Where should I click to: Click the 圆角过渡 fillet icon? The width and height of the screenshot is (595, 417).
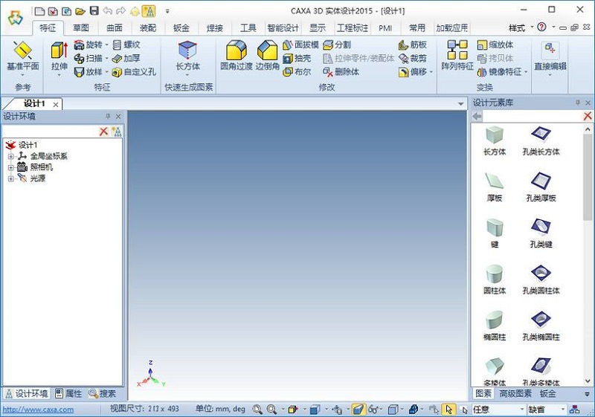coord(237,56)
